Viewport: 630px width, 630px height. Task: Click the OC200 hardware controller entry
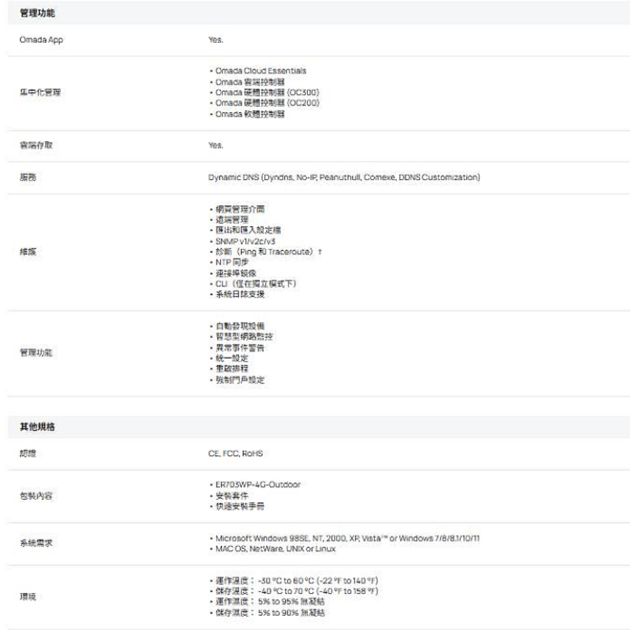pos(266,103)
